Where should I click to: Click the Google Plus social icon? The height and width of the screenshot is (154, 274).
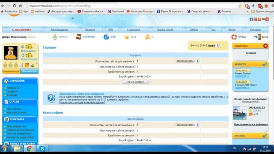coord(255,19)
